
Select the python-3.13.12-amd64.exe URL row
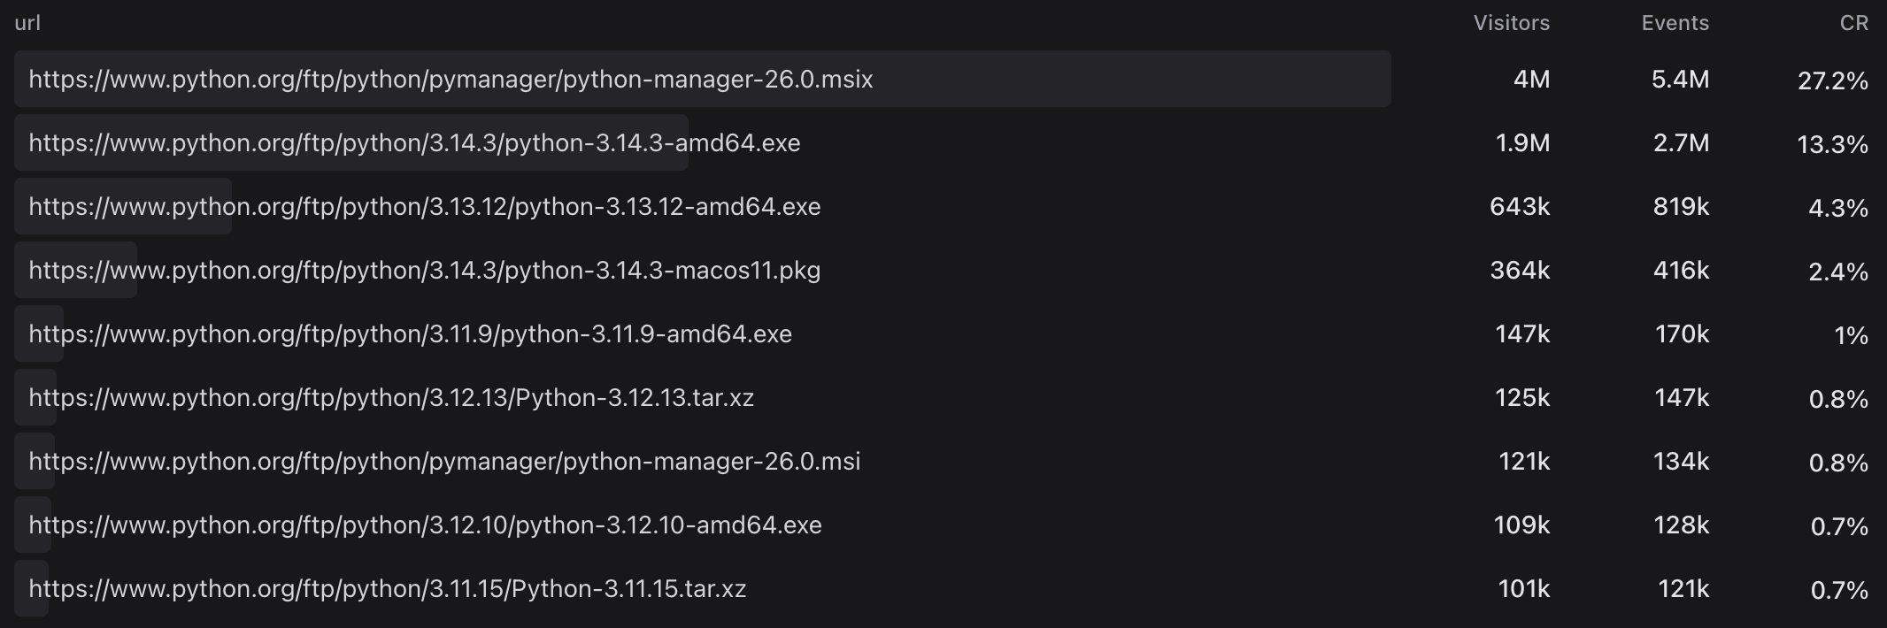coord(425,207)
